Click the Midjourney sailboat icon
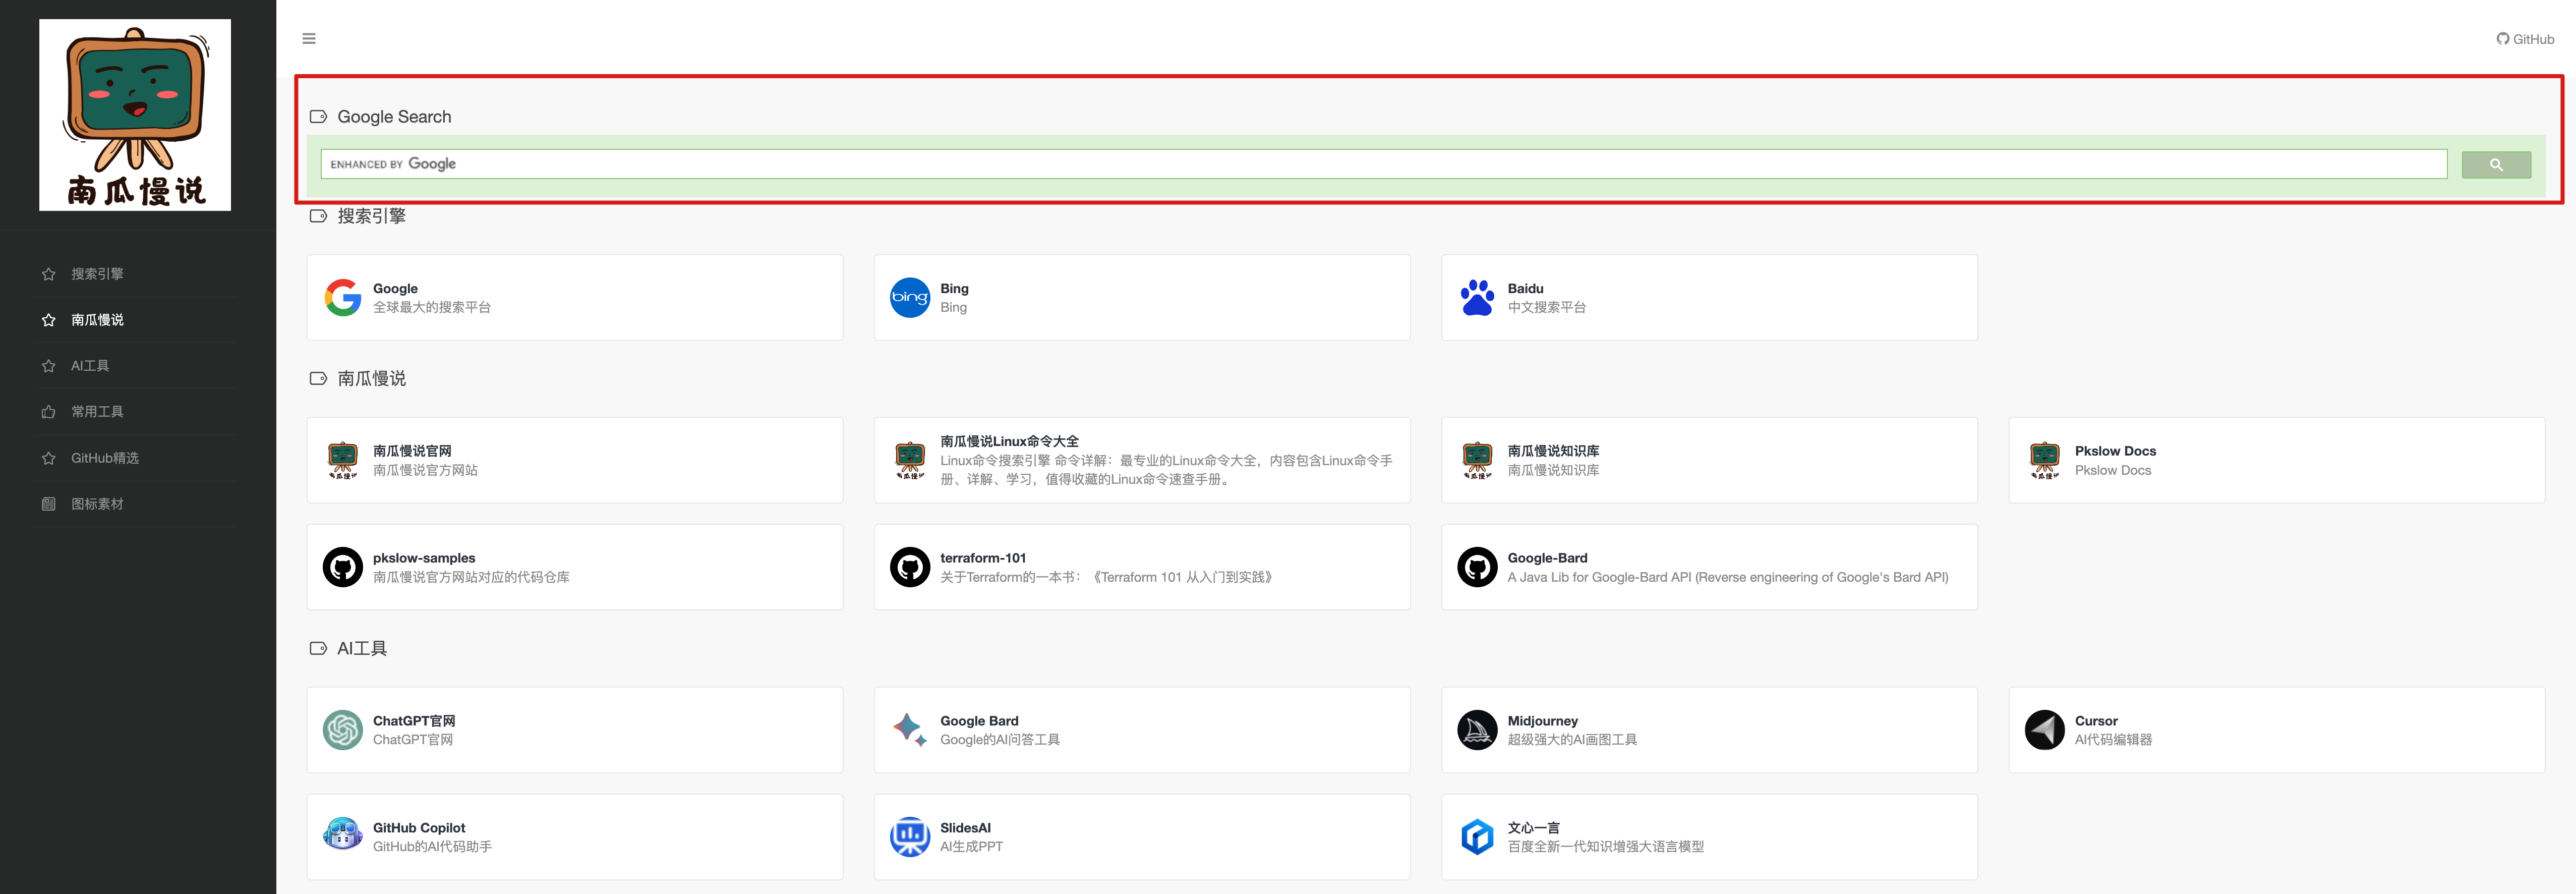 click(x=1476, y=730)
